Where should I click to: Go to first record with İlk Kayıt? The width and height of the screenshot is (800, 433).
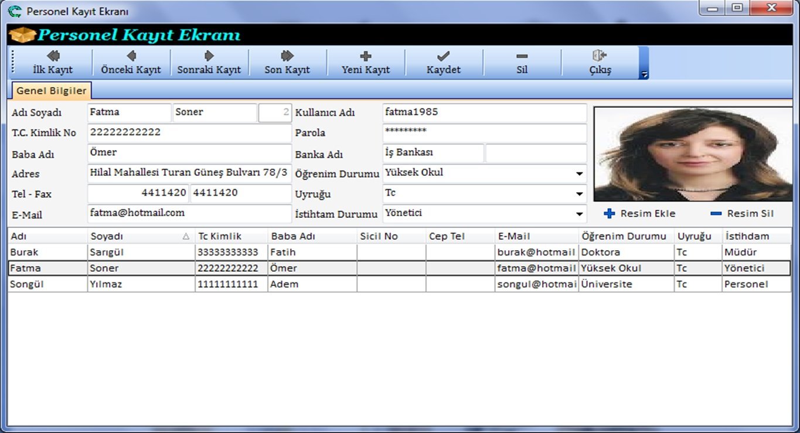click(x=53, y=62)
